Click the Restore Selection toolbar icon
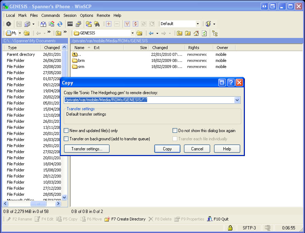The image size is (305, 233). click(152, 24)
